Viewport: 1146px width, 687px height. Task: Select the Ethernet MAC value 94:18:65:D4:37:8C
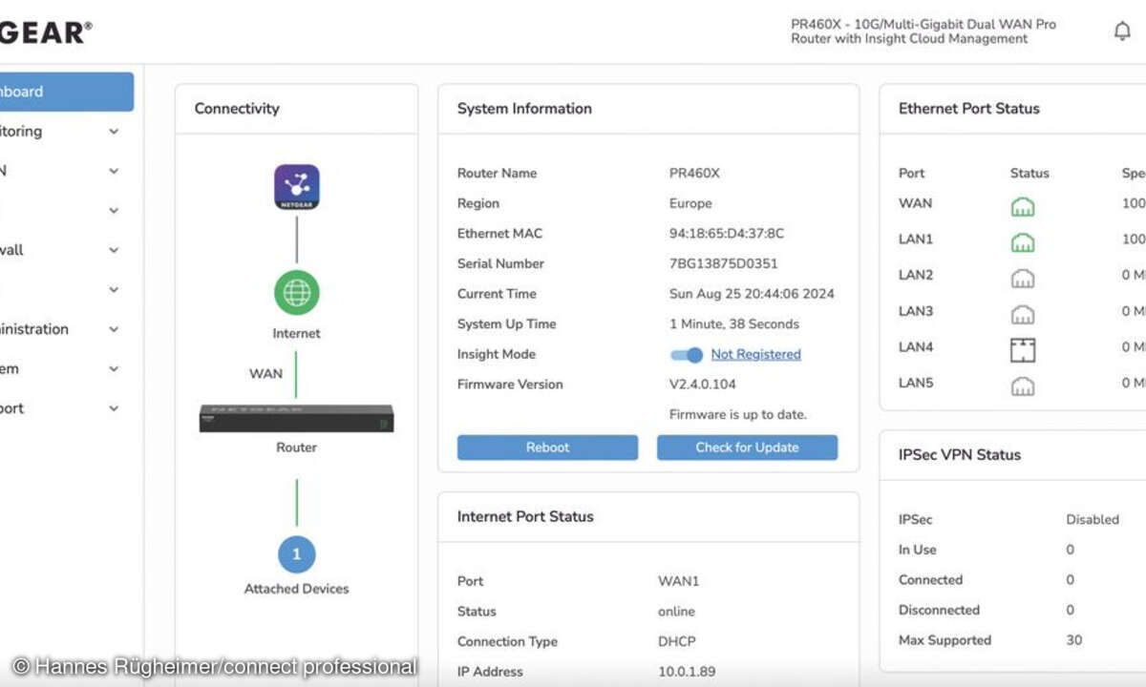727,234
